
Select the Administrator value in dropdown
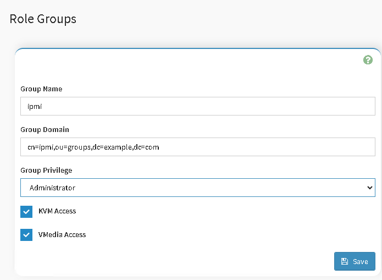click(x=52, y=188)
